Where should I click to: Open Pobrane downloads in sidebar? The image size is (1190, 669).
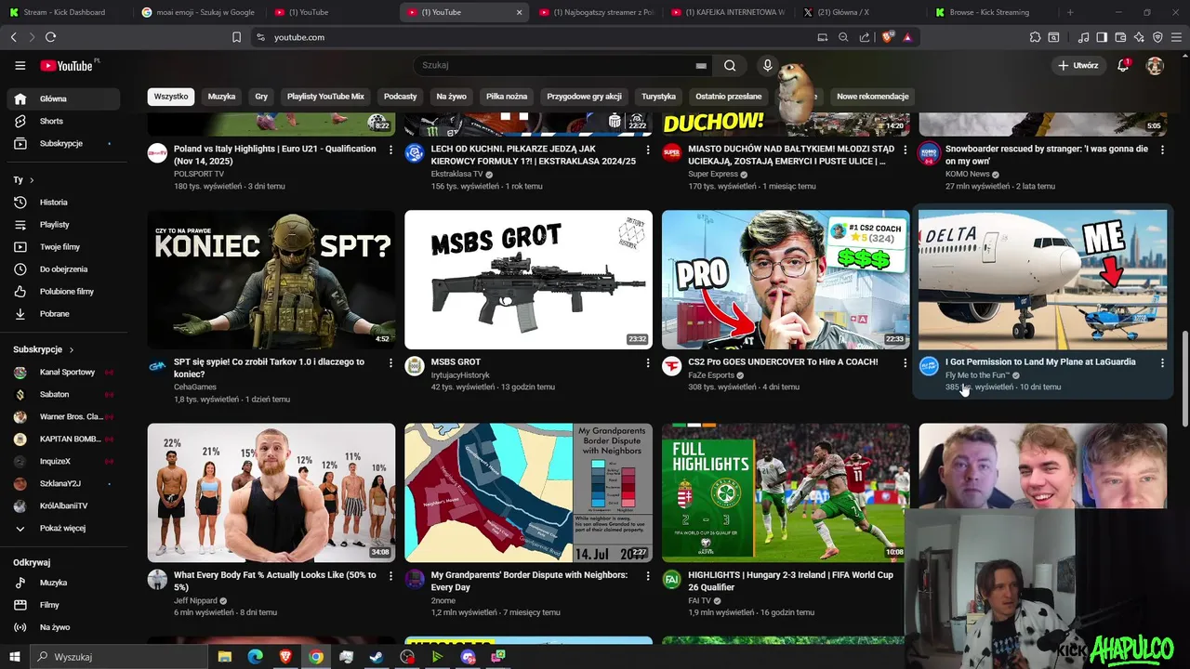point(63,314)
